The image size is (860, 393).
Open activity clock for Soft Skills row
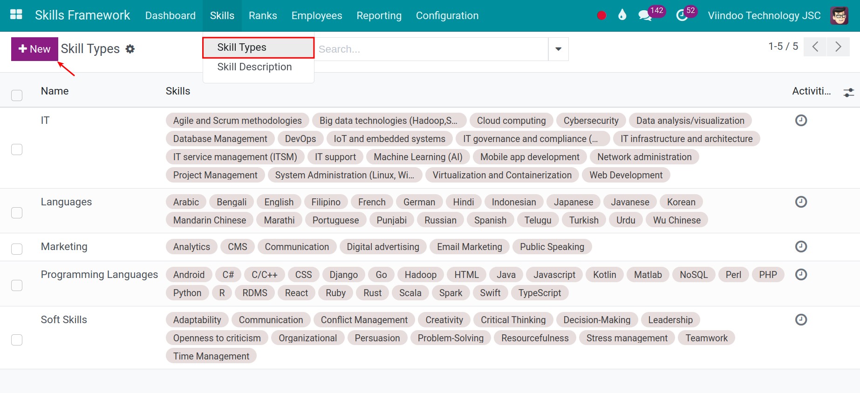(x=801, y=319)
